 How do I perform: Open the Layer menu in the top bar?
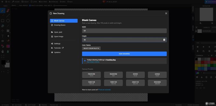(34, 2)
